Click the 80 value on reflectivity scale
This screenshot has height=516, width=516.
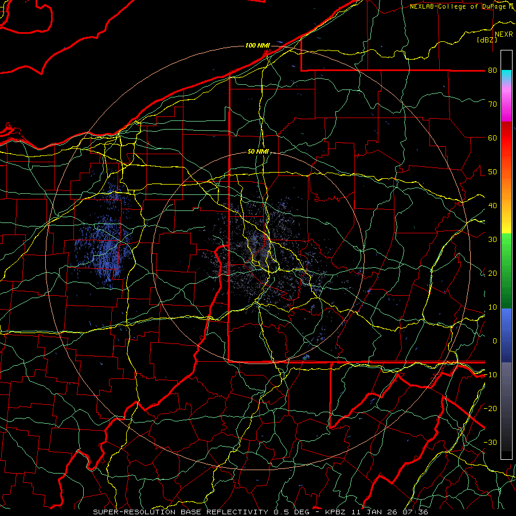tap(492, 70)
